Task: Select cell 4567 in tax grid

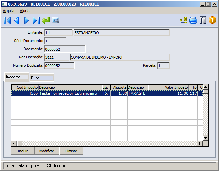Action: click(x=25, y=93)
